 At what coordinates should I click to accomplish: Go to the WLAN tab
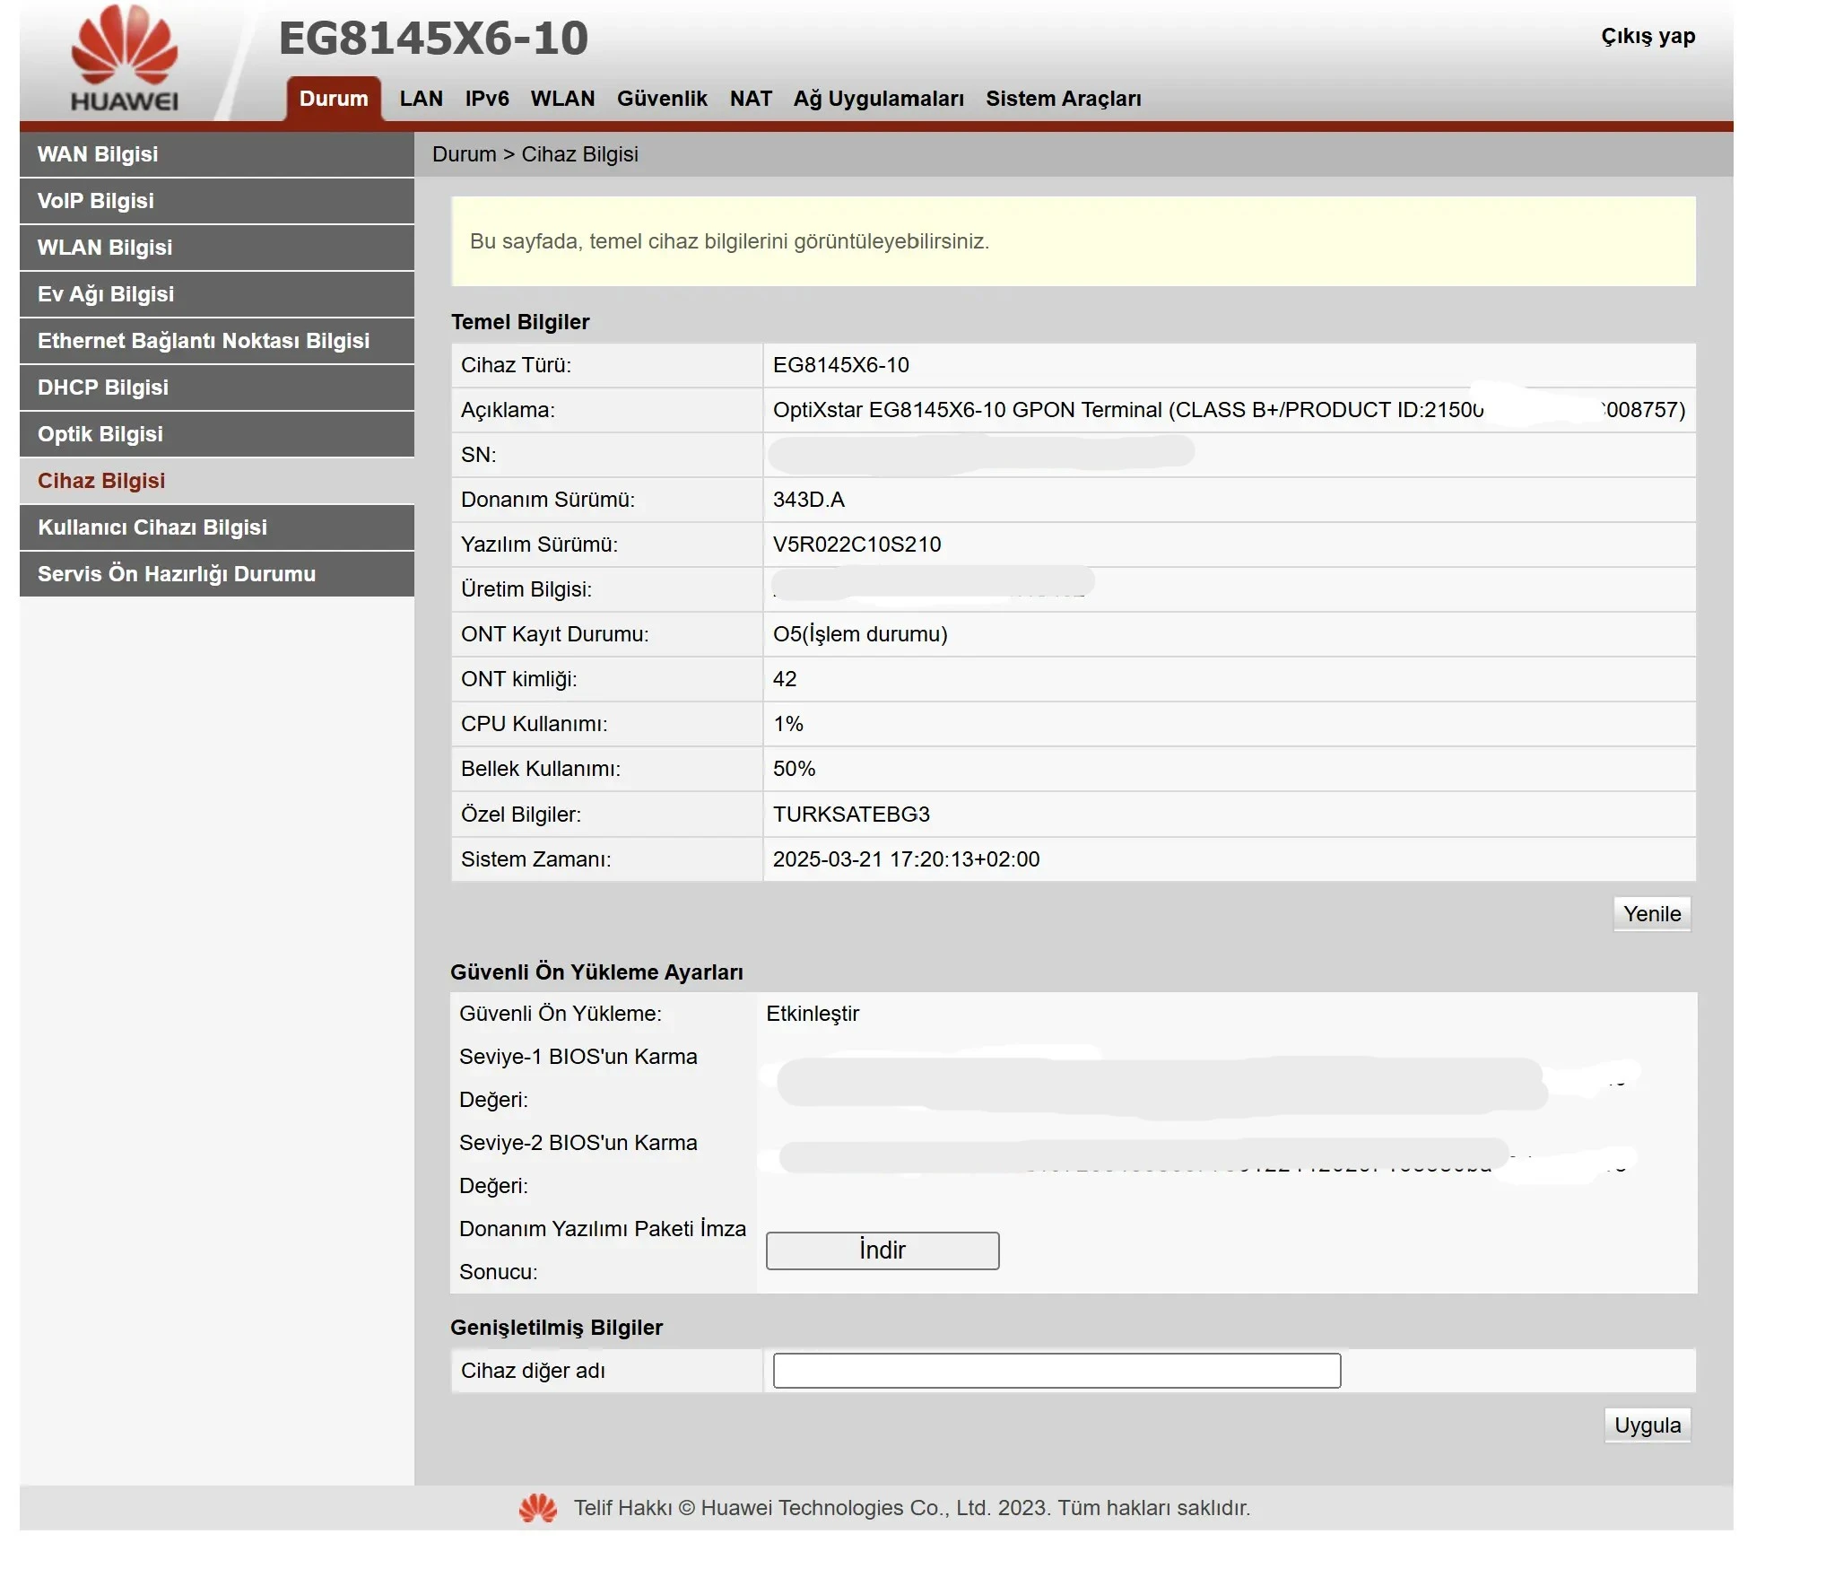tap(562, 99)
